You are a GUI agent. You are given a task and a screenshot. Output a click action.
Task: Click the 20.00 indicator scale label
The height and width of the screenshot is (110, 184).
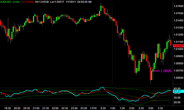(177, 102)
